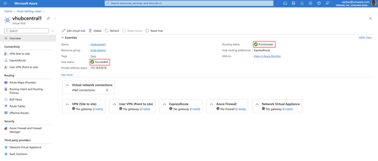Image resolution: width=378 pixels, height=161 pixels.
Task: Open the notifications bell
Action: 302,3
